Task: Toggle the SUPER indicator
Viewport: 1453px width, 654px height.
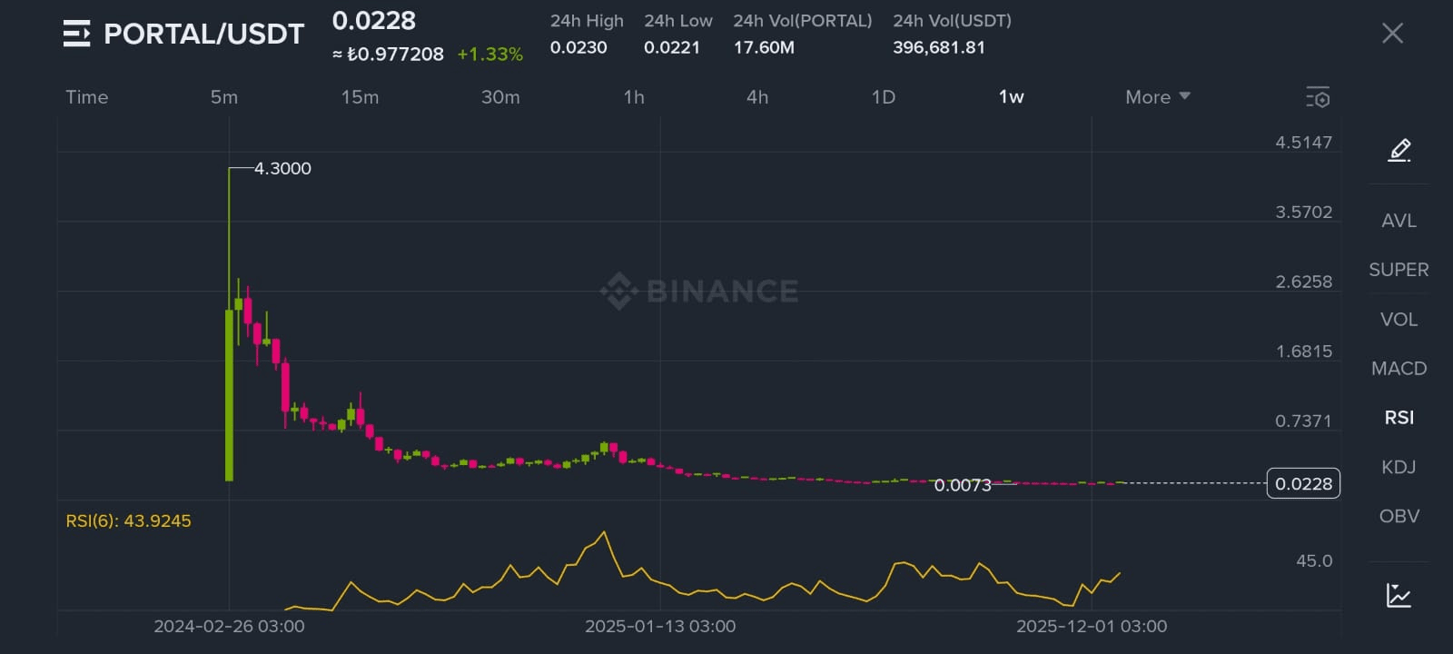Action: pyautogui.click(x=1399, y=270)
